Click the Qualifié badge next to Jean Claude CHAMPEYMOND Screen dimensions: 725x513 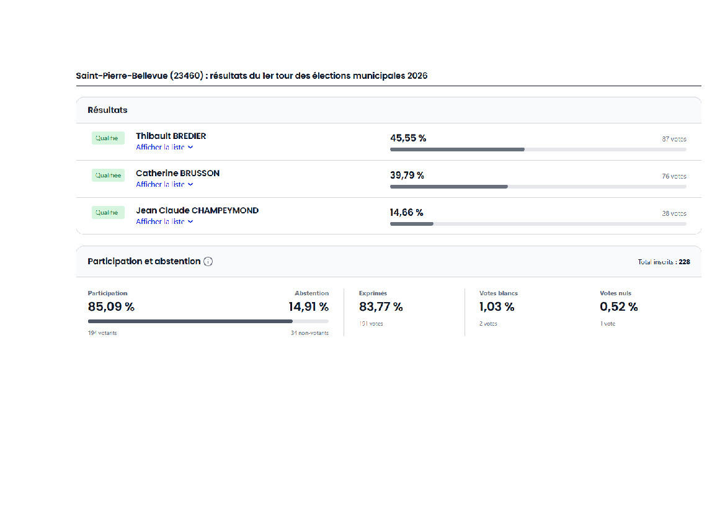(x=108, y=213)
